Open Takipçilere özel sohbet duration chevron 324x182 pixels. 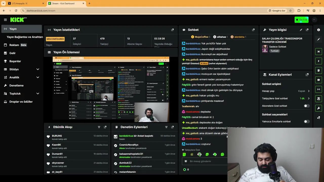tap(309, 99)
